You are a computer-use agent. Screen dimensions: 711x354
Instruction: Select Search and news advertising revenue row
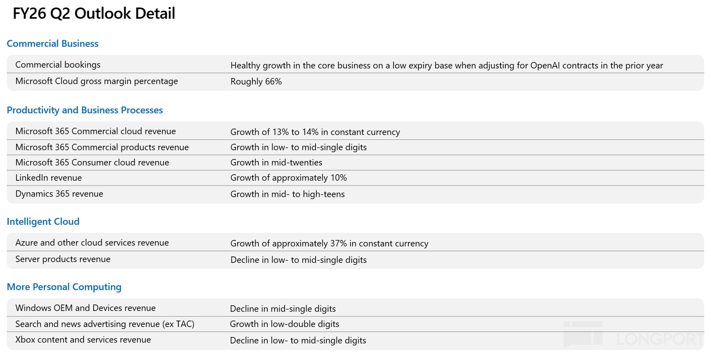pyautogui.click(x=105, y=324)
